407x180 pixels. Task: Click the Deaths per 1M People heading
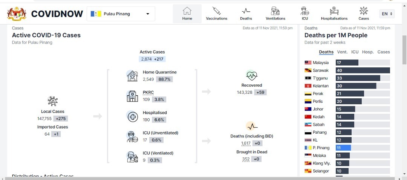[336, 35]
